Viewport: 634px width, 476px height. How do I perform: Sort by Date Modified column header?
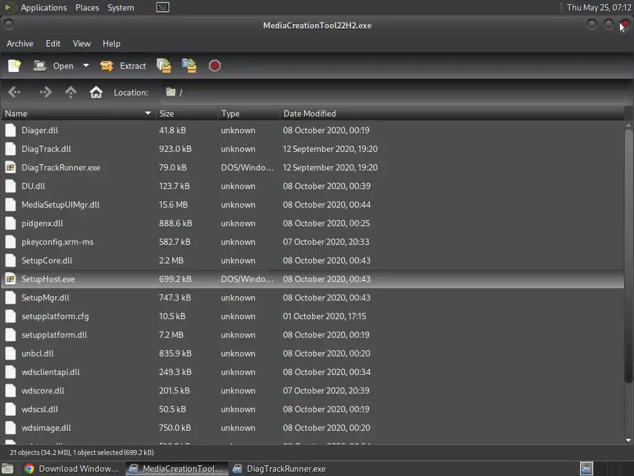click(451, 114)
